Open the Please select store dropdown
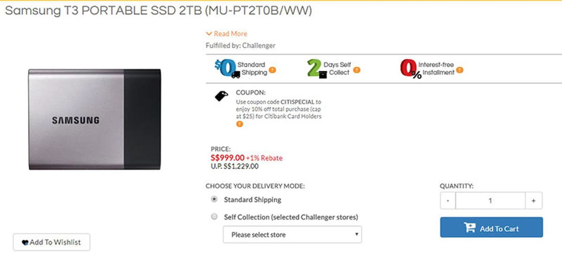562x259 pixels. tap(292, 234)
